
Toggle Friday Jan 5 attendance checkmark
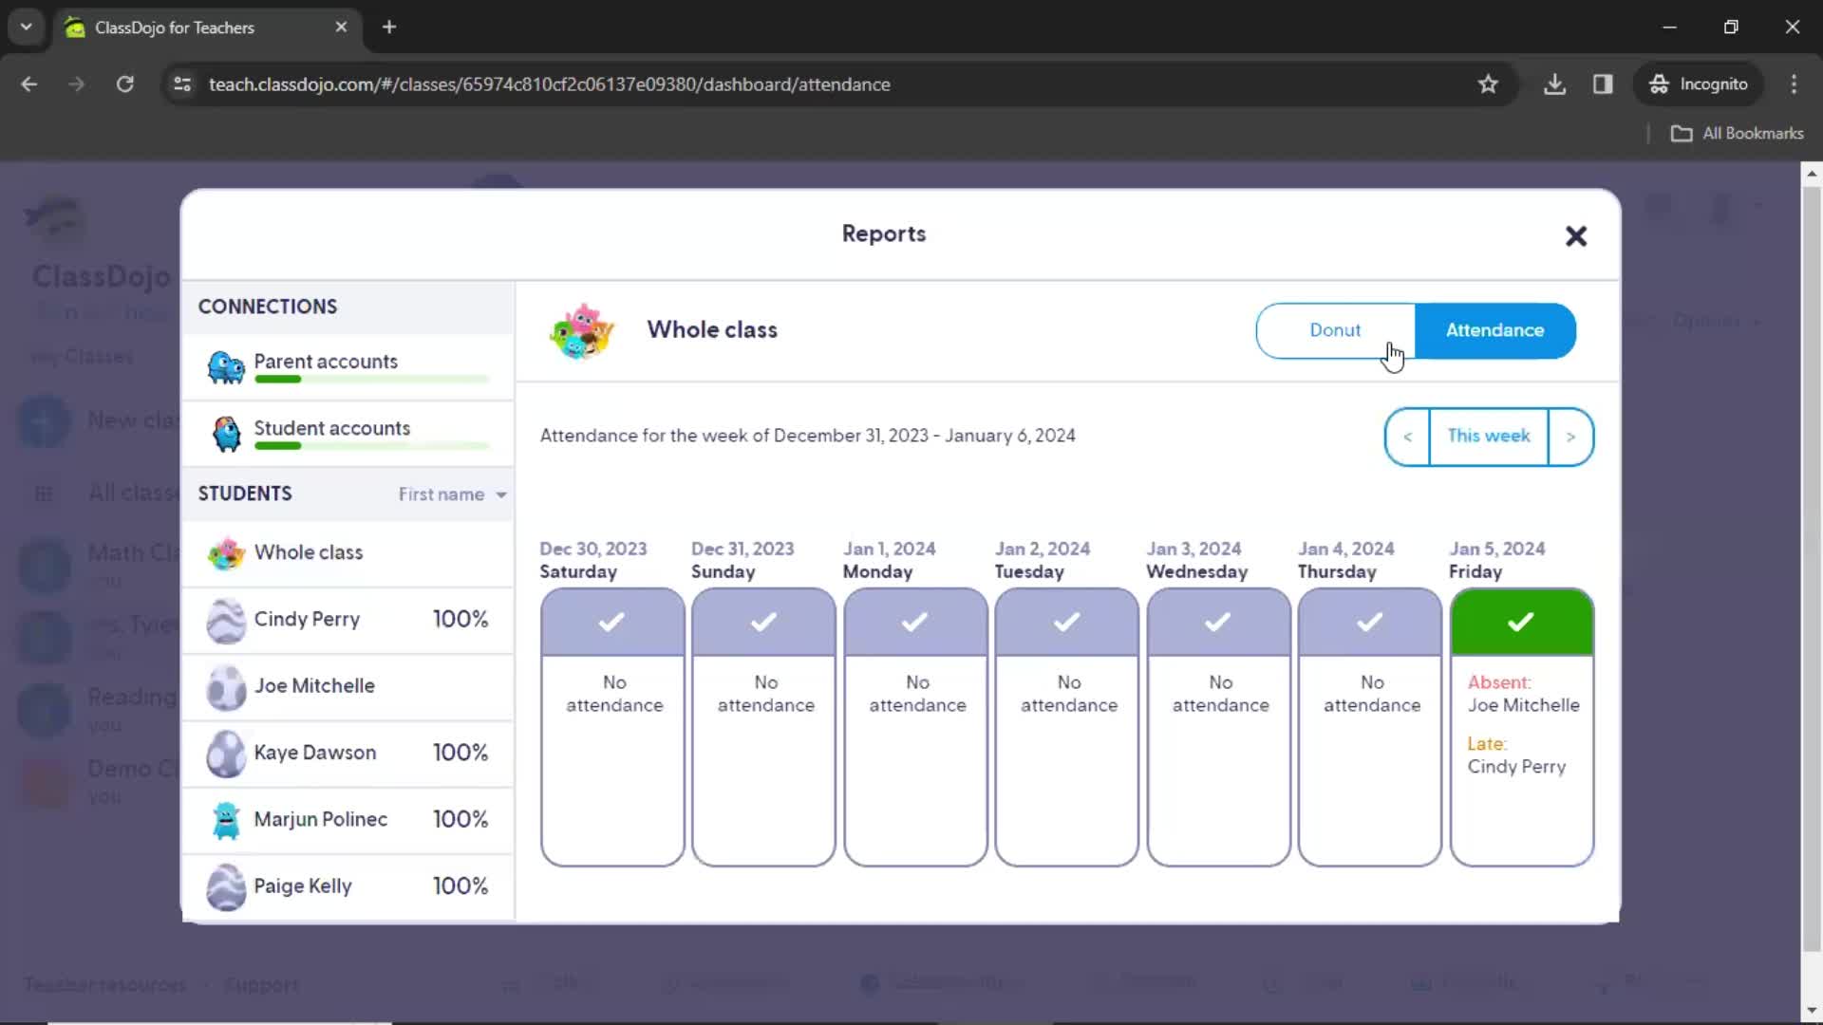coord(1521,622)
